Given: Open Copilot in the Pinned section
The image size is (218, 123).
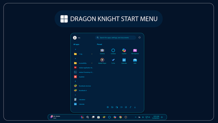Looking at the screenshot, I should (x=124, y=51).
